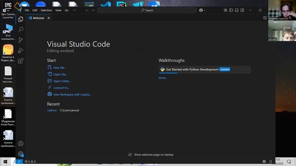The image size is (296, 166).
Task: Open the Explorer view in activity bar
Action: (20, 19)
